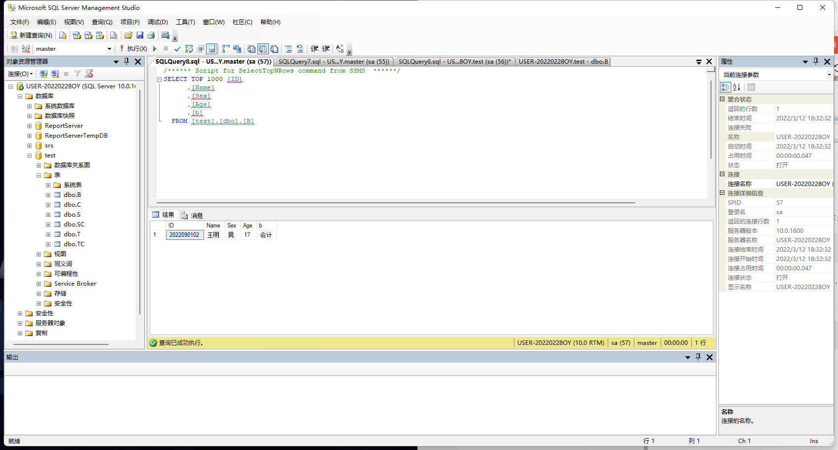Image resolution: width=838 pixels, height=450 pixels.
Task: Switch to the SQLQuery7.sql tab
Action: click(334, 62)
